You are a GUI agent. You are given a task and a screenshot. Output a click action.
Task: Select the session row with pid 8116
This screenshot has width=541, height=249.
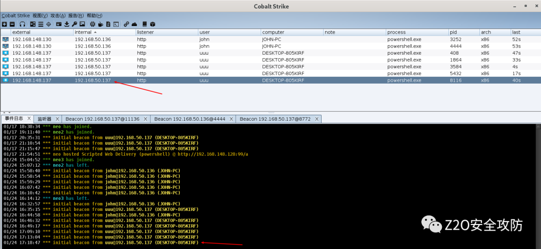coord(270,80)
